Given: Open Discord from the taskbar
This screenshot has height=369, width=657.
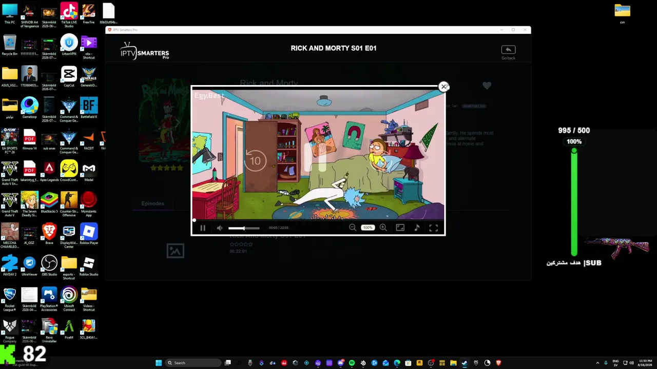Looking at the screenshot, I should pyautogui.click(x=340, y=363).
